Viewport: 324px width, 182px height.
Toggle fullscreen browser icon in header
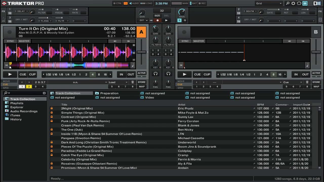pos(305,3)
